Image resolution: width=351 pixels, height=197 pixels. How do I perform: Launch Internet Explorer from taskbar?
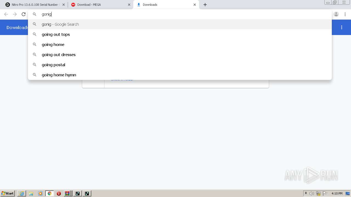[x=22, y=193]
